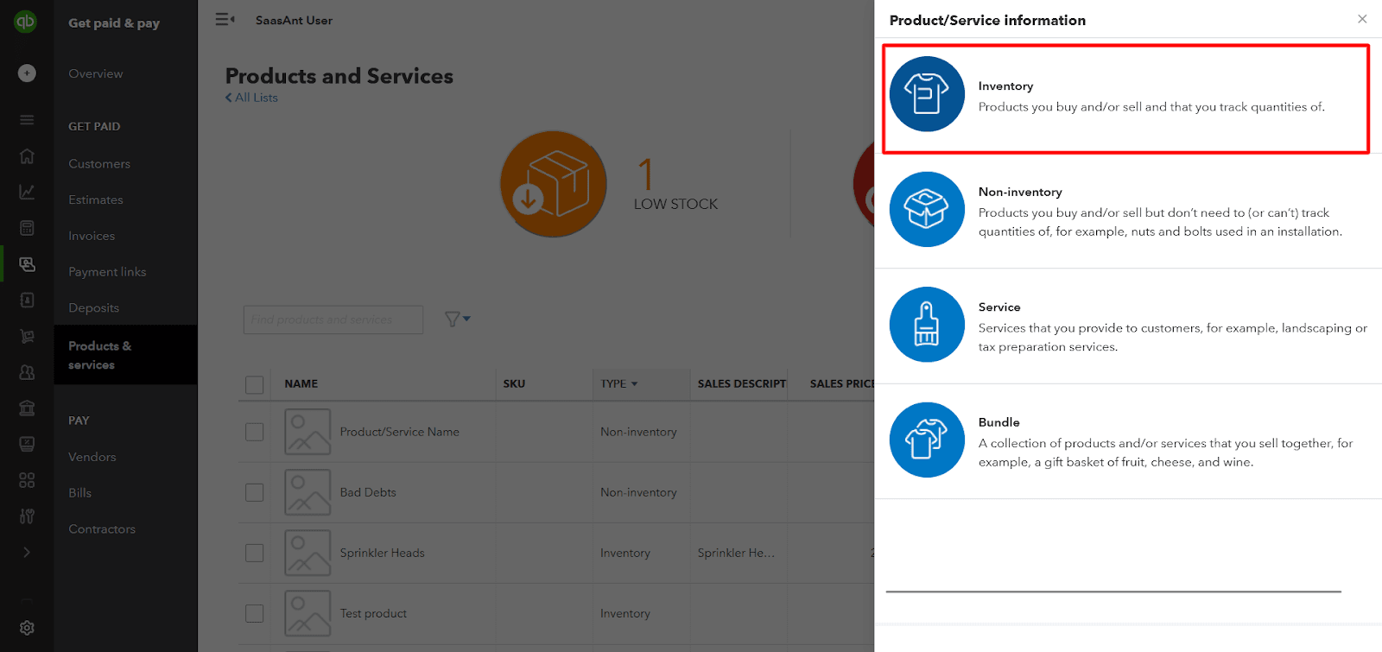The width and height of the screenshot is (1382, 652).
Task: Click the Find products and services search field
Action: pos(333,320)
